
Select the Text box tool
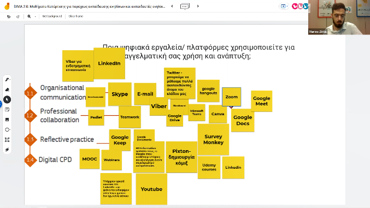pos(7,140)
